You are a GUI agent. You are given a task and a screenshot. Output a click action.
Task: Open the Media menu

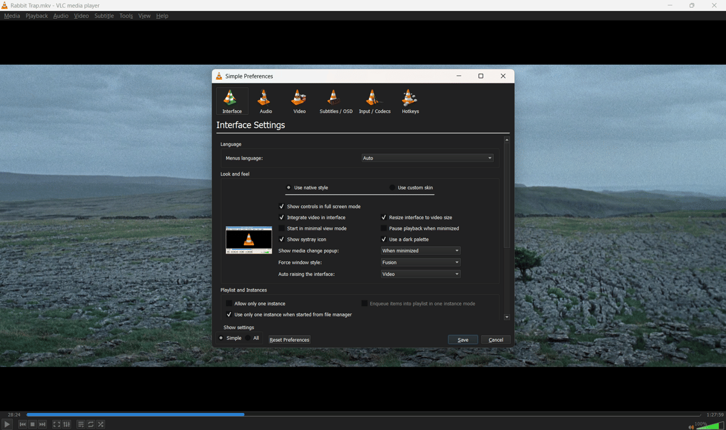pyautogui.click(x=12, y=16)
